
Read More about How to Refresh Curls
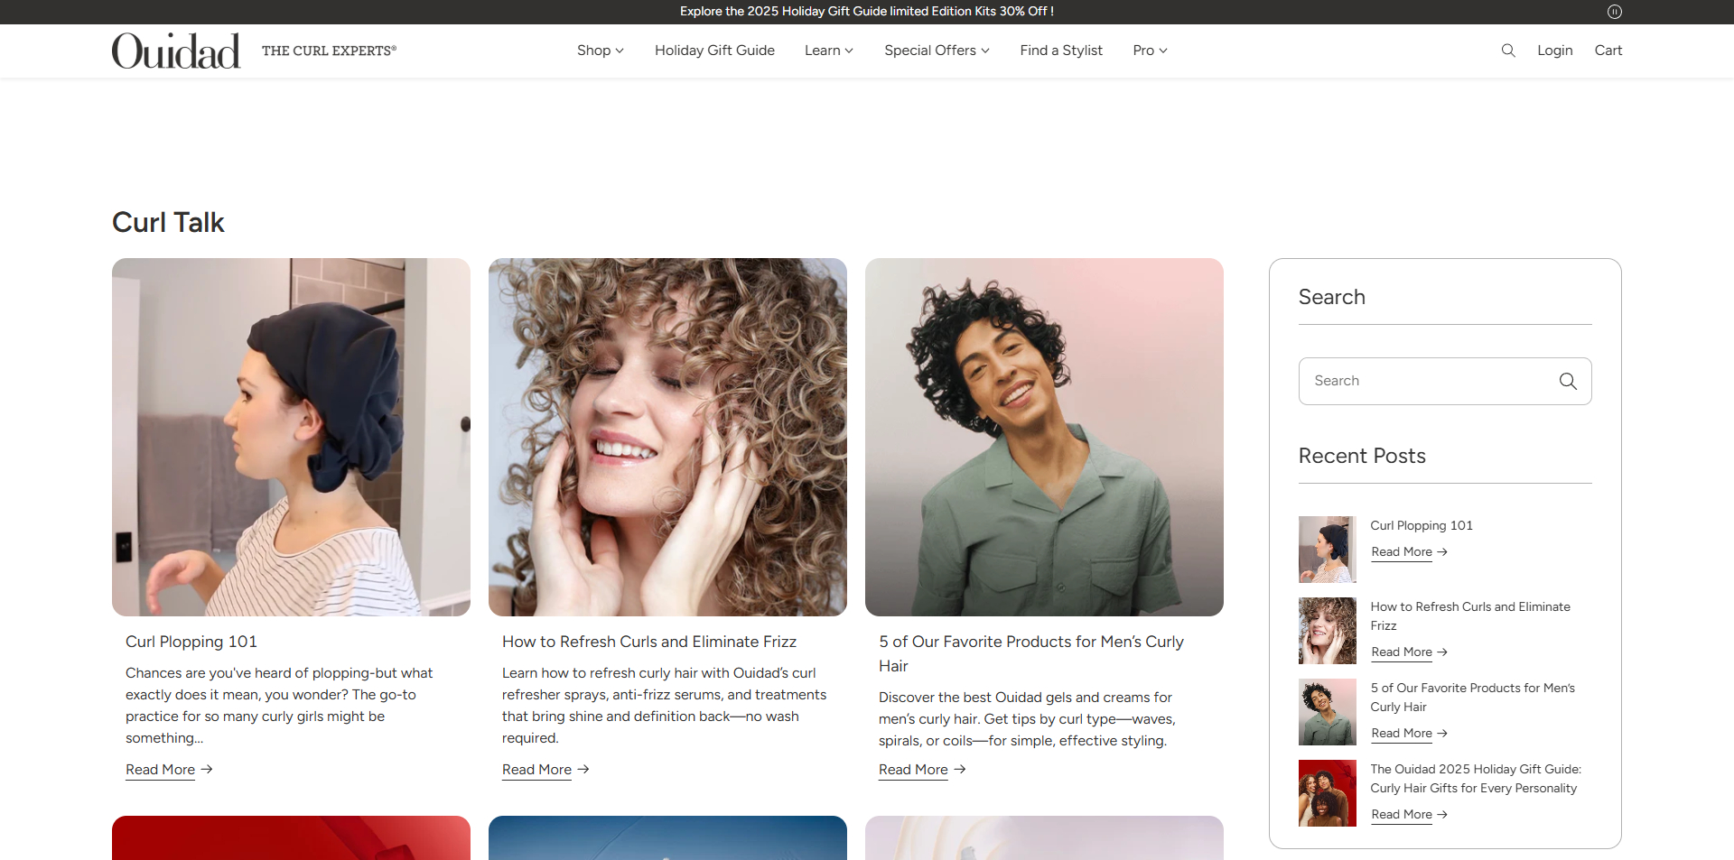tap(536, 770)
